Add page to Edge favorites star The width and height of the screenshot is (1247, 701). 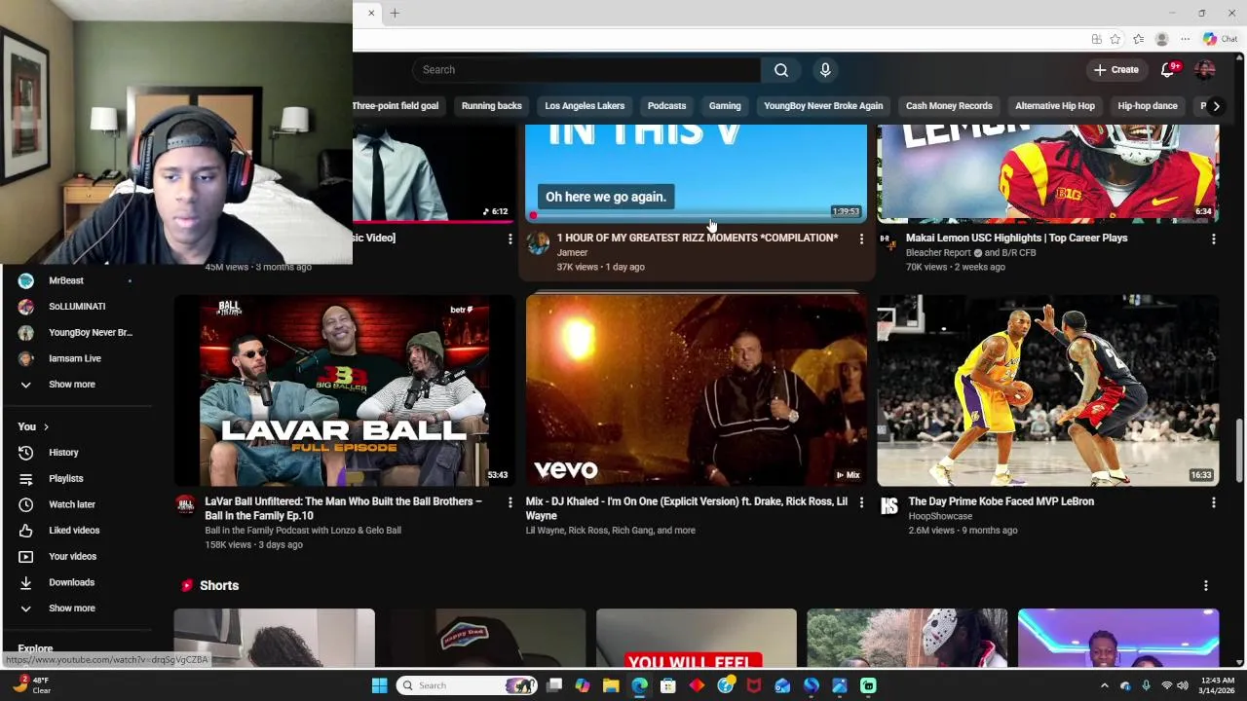coord(1115,40)
